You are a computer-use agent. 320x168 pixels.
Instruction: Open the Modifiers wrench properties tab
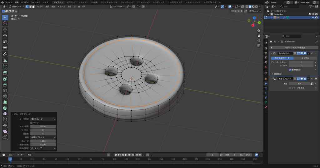pyautogui.click(x=266, y=84)
